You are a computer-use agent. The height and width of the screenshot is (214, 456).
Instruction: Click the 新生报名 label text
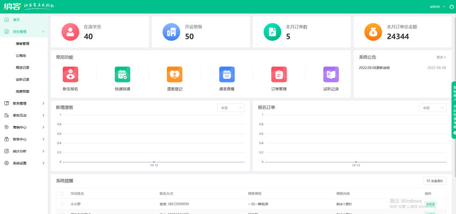tap(70, 89)
